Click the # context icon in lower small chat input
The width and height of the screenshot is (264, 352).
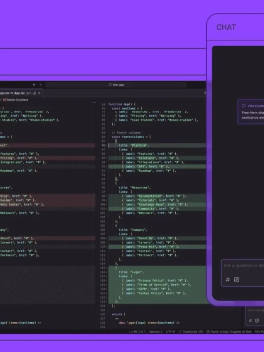pyautogui.click(x=250, y=321)
